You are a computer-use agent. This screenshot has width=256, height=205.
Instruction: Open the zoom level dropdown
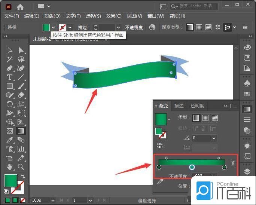tap(53, 200)
